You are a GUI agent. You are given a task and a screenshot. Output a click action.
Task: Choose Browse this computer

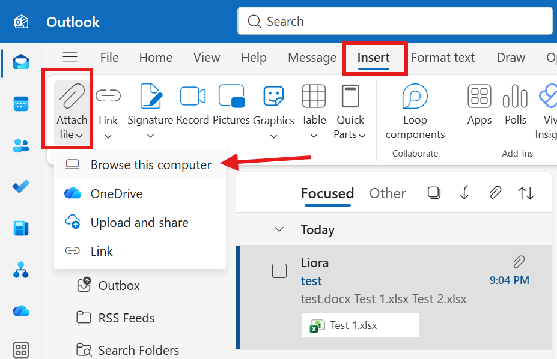[140, 165]
